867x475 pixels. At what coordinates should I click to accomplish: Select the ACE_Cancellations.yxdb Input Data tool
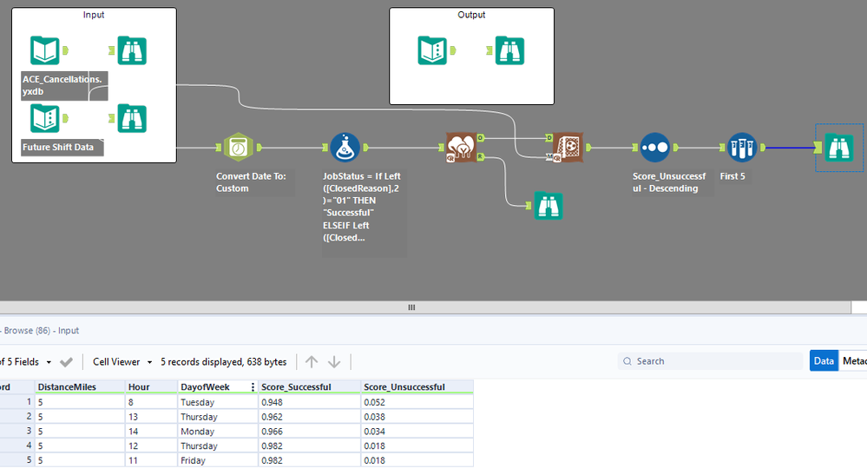pyautogui.click(x=45, y=50)
